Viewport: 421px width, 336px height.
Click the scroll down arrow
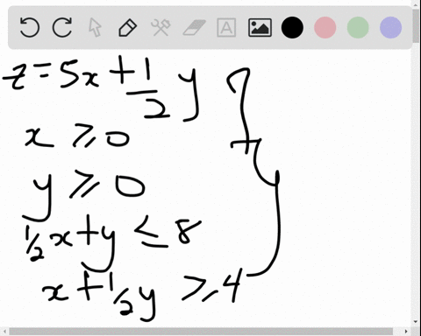[x=416, y=322]
